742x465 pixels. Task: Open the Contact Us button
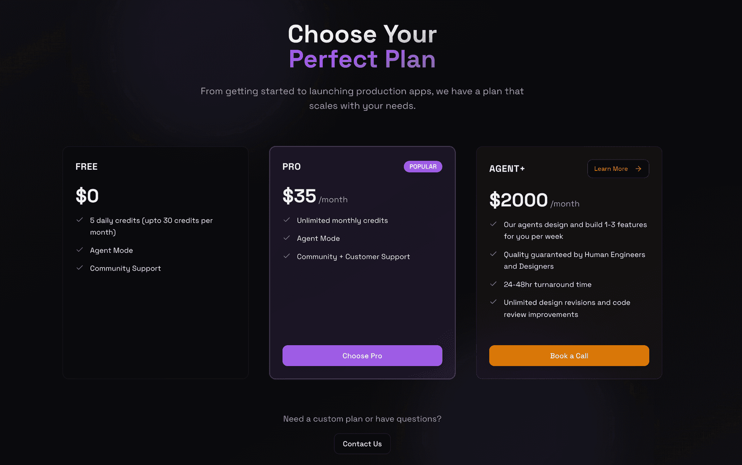tap(362, 444)
